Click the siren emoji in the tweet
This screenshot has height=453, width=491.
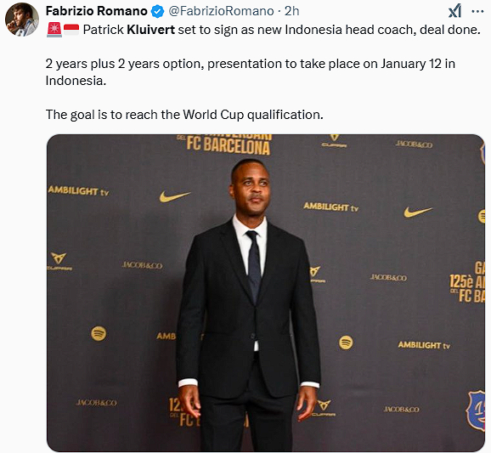click(x=54, y=30)
